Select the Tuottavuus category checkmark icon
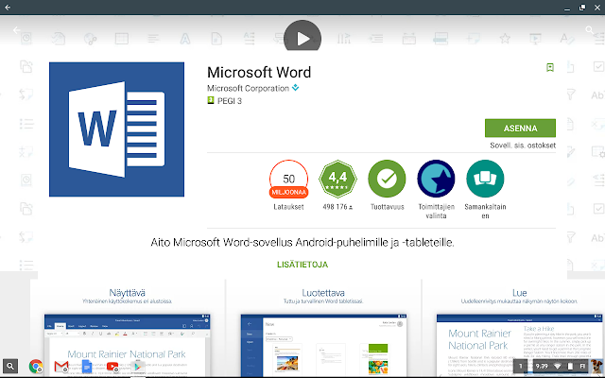Viewport: 605px width, 378px height. 387,179
